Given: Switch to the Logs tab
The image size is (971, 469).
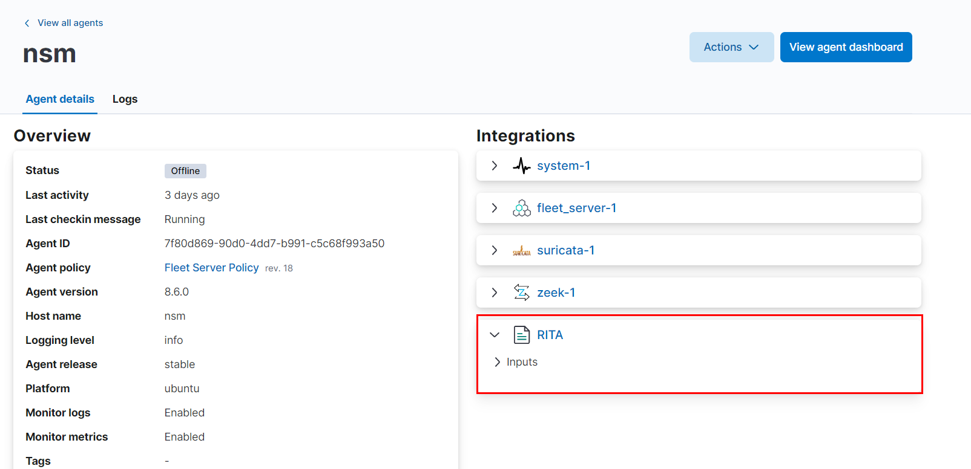Looking at the screenshot, I should [125, 99].
